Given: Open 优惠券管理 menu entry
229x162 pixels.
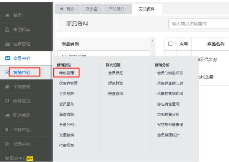Looking at the screenshot, I should [68, 83].
